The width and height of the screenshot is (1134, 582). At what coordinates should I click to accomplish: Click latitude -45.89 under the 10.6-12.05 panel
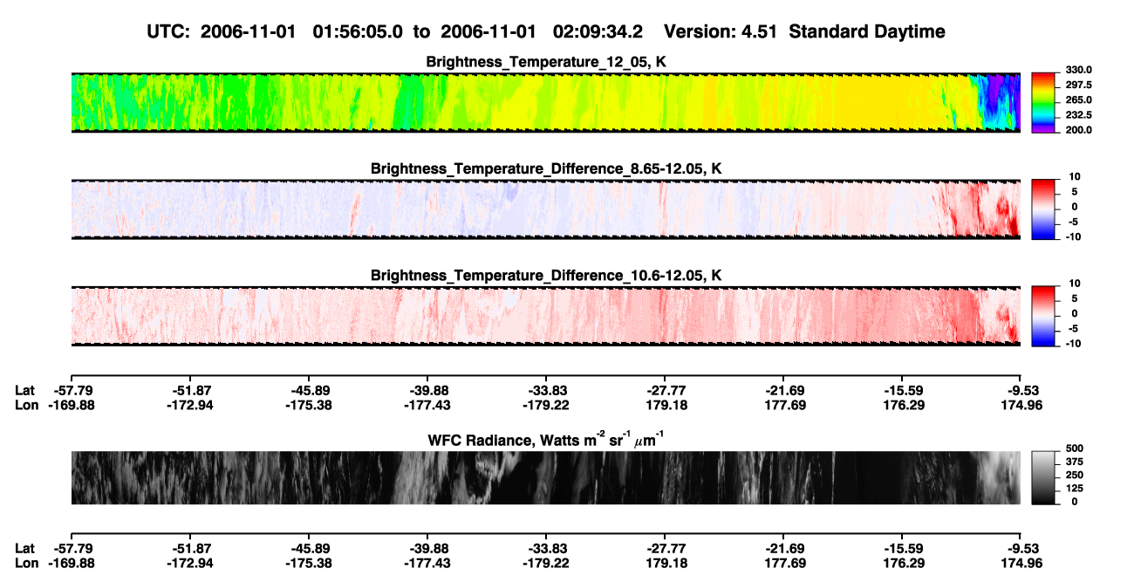point(308,389)
